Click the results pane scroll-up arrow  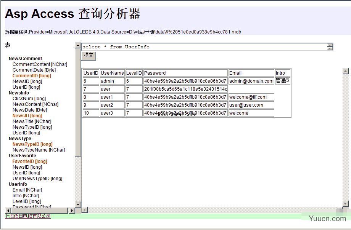(345, 71)
